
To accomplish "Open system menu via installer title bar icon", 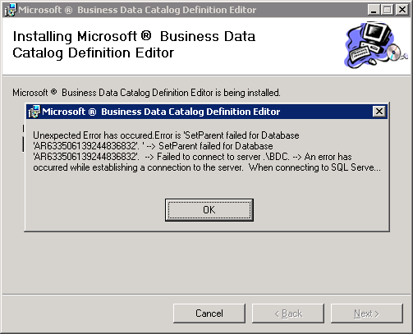I will point(11,10).
